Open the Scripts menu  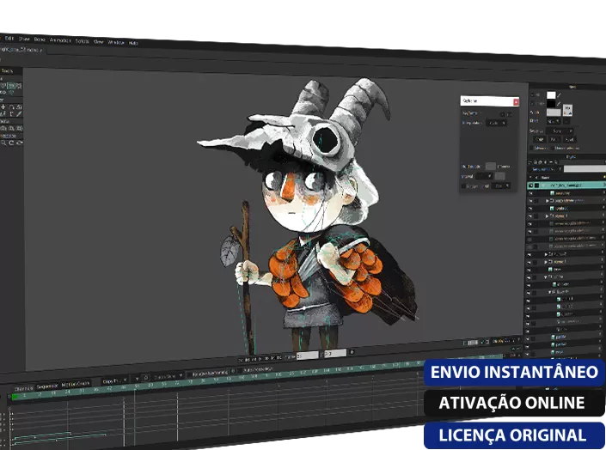[82, 41]
